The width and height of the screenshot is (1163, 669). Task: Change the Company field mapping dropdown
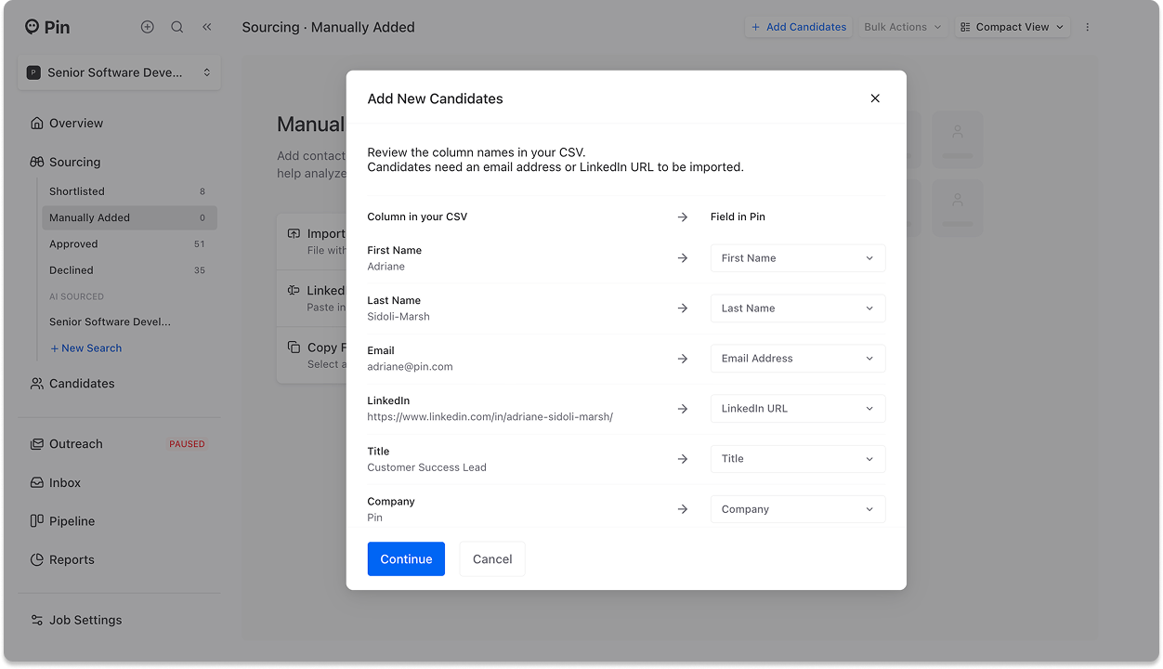tap(797, 509)
